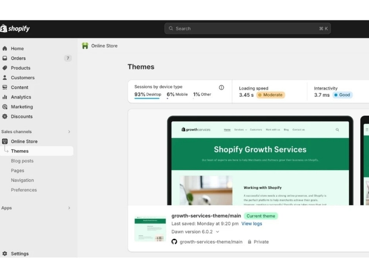This screenshot has width=369, height=277.
Task: Click the Moderate loading speed badge
Action: click(270, 95)
